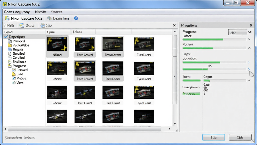The image size is (257, 145).
Task: Click the Hele back arrow
Action: [x=5, y=25]
